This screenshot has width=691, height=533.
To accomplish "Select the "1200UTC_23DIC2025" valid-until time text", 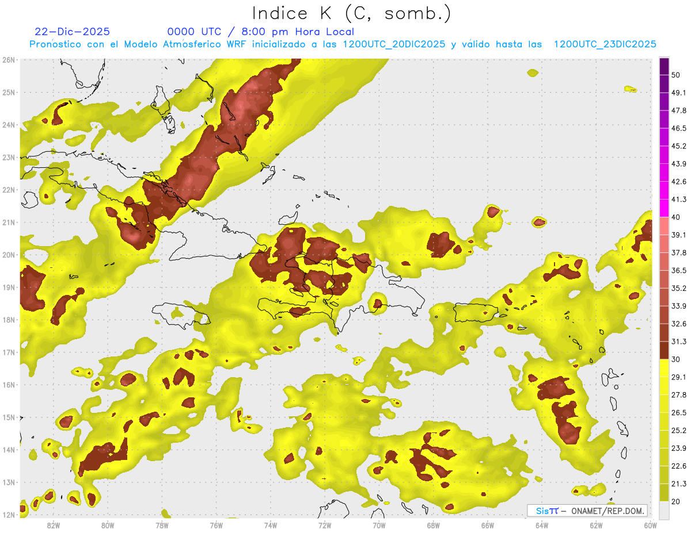I will point(605,44).
